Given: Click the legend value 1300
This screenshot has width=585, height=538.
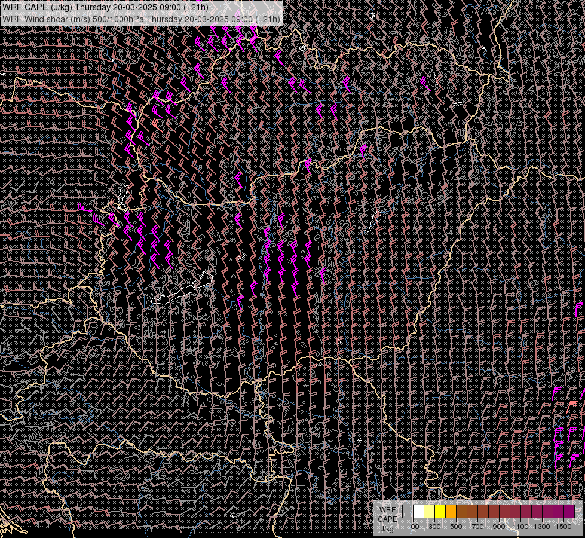Looking at the screenshot, I should (542, 527).
